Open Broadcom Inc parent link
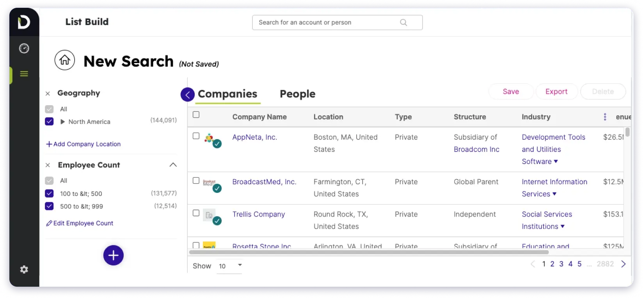643x298 pixels. (x=476, y=149)
